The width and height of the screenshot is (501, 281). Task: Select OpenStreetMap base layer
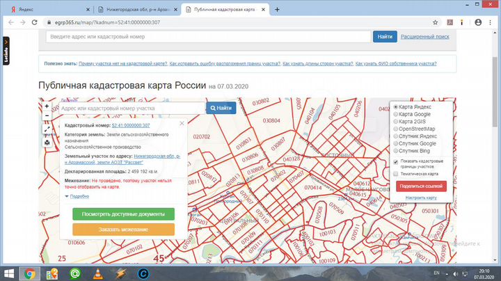[x=395, y=129]
